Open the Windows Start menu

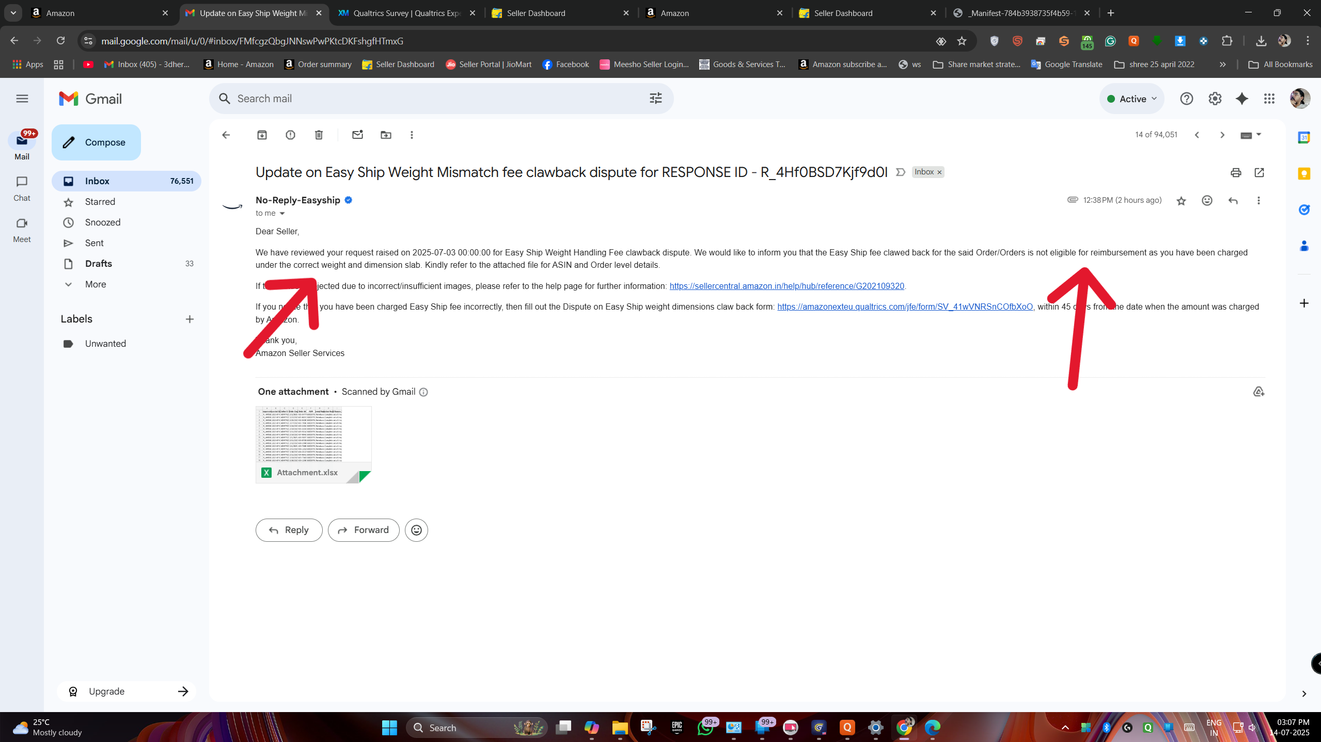point(389,728)
